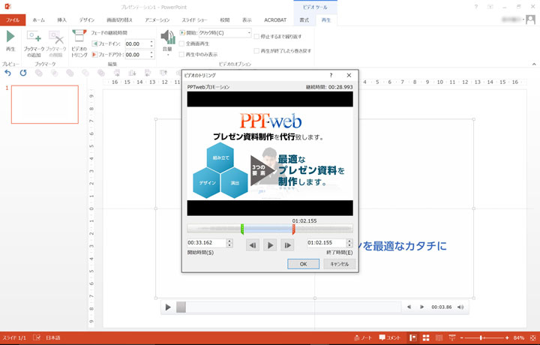Image resolution: width=540 pixels, height=345 pixels.
Task: Step to next frame in trim dialog
Action: [x=287, y=244]
